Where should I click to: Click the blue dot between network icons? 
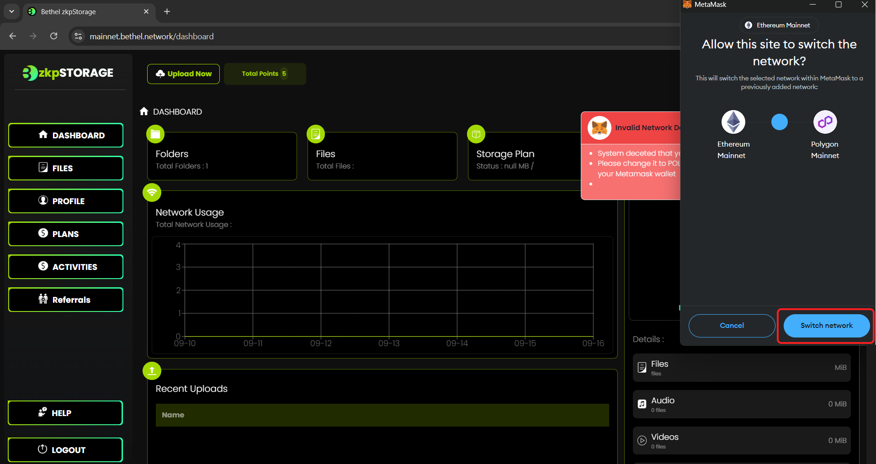(780, 122)
